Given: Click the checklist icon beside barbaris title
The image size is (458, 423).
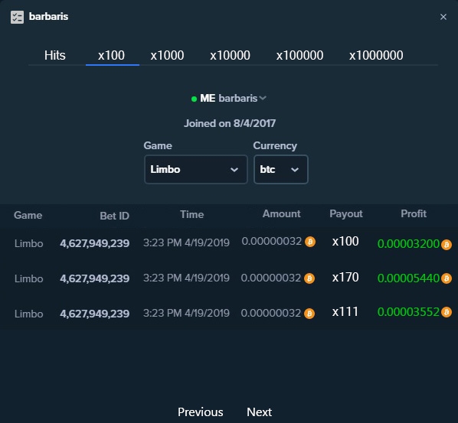Looking at the screenshot, I should tap(17, 17).
